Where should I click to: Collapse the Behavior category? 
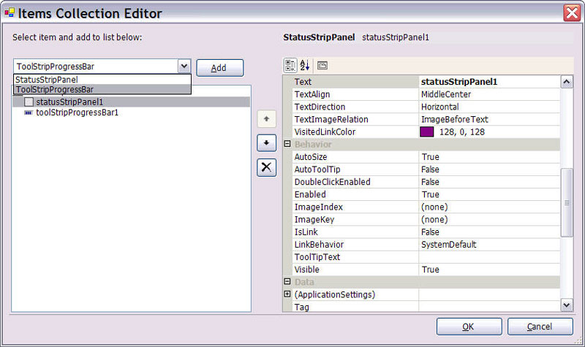click(x=287, y=144)
